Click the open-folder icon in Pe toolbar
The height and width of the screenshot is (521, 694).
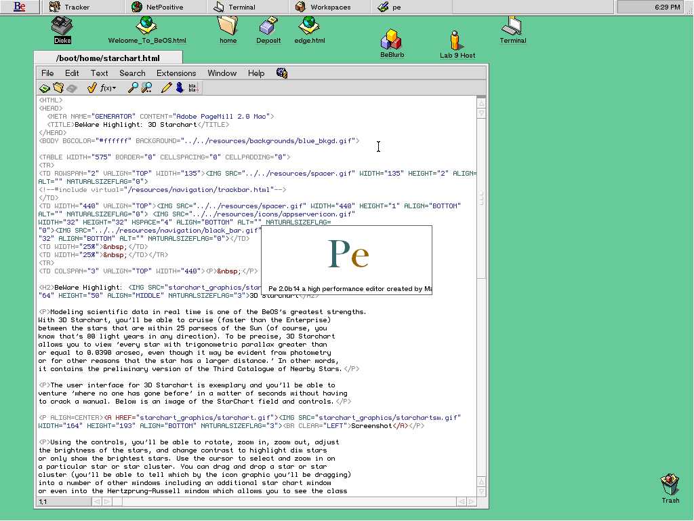pos(58,88)
